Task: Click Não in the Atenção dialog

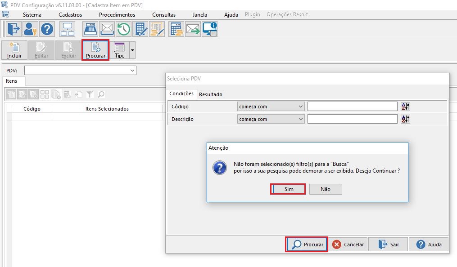Action: pos(326,189)
